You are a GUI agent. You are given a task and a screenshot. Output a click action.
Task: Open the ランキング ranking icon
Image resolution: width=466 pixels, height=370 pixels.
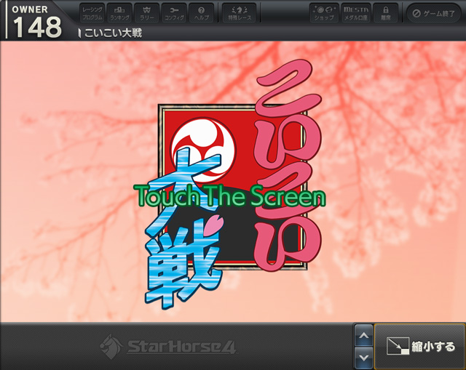pos(119,13)
